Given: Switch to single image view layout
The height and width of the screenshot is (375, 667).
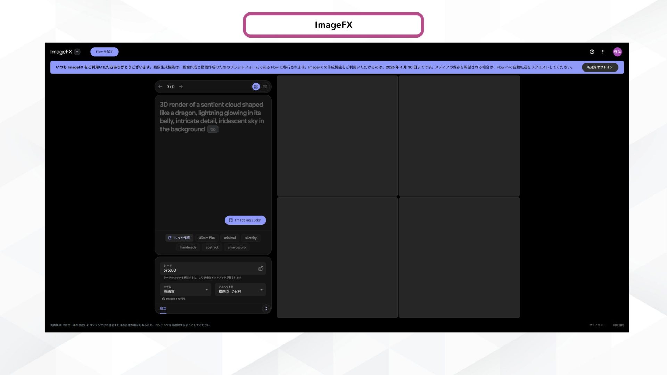Looking at the screenshot, I should (x=265, y=86).
